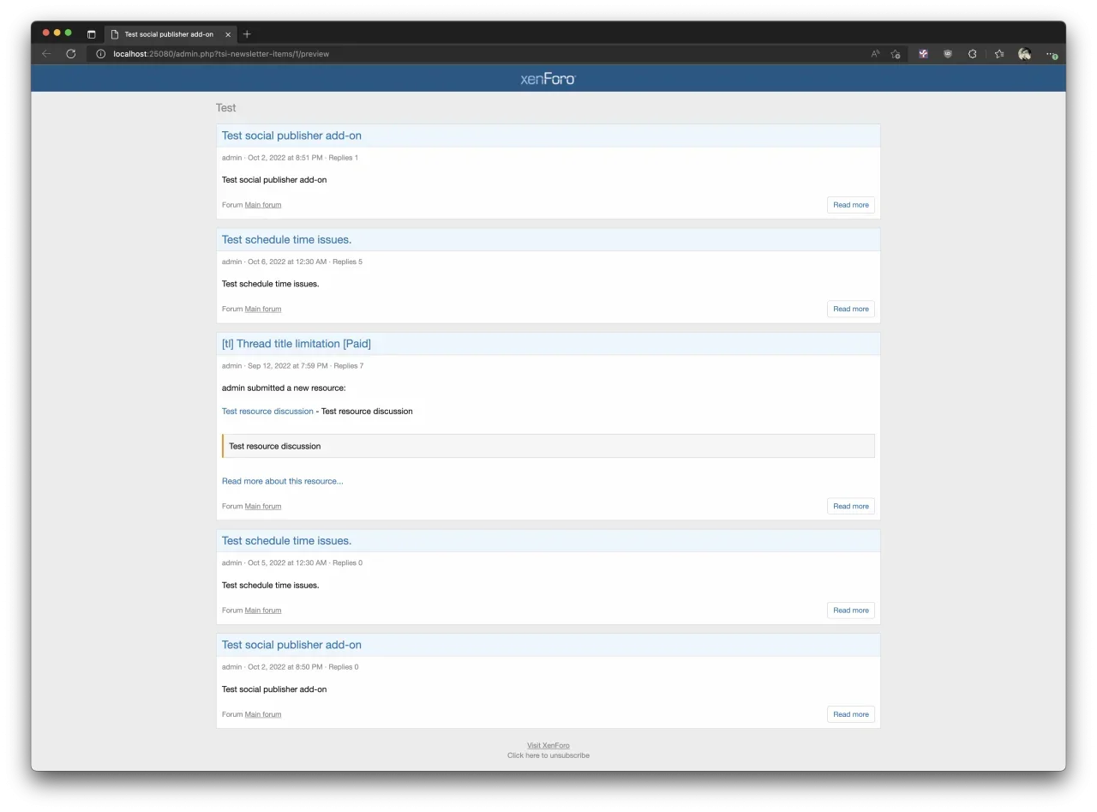Open Main forum link in Replies 7 card
Viewport: 1097px width, 812px height.
(263, 506)
